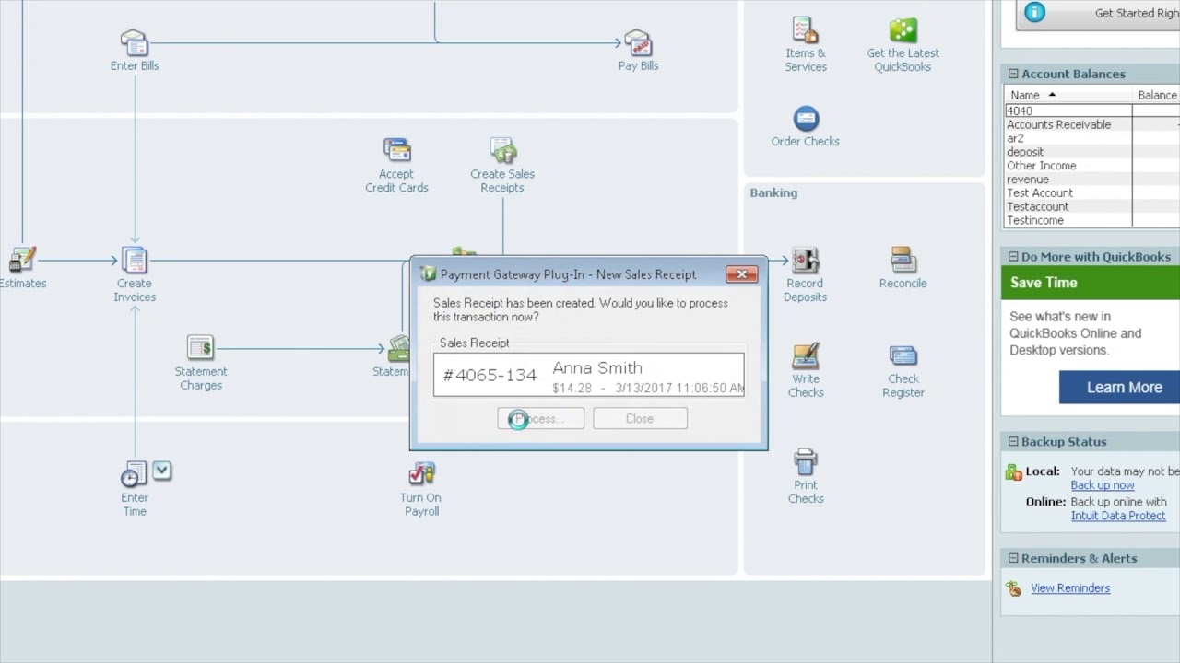Open the Create Sales Receipts icon
This screenshot has height=663, width=1180.
(502, 150)
